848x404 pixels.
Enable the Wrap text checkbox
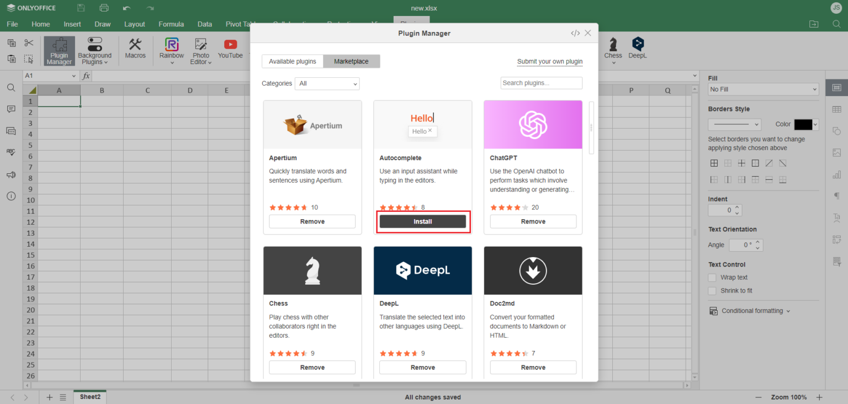(x=712, y=278)
